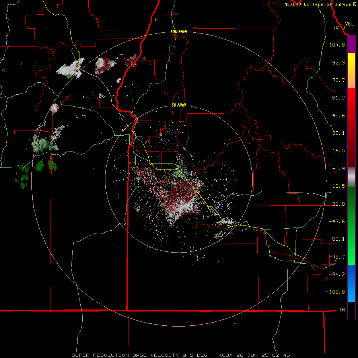Click the 100 NMI range ring label
The height and width of the screenshot is (358, 358).
(179, 31)
